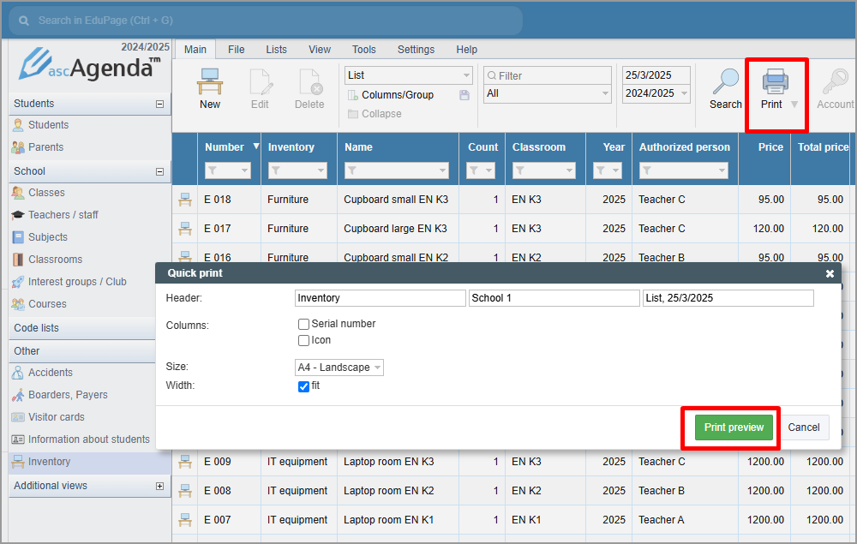This screenshot has height=544, width=857.
Task: Click the Columns/Group icon
Action: (x=352, y=95)
